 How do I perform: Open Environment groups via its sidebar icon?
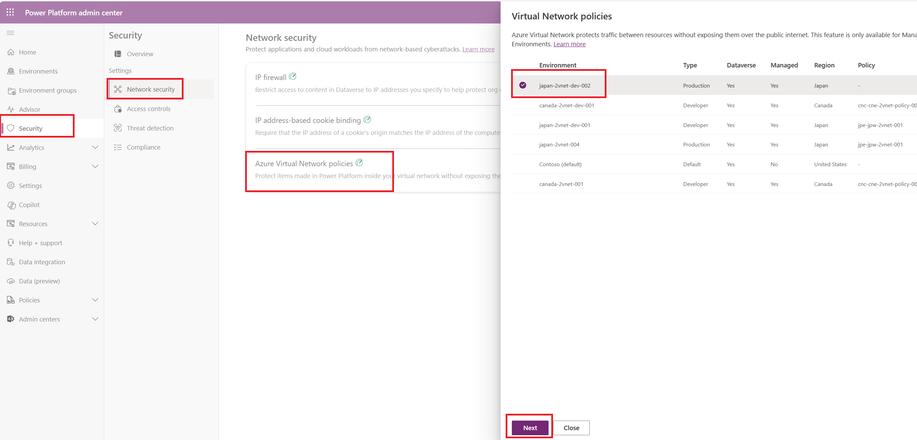click(x=11, y=91)
